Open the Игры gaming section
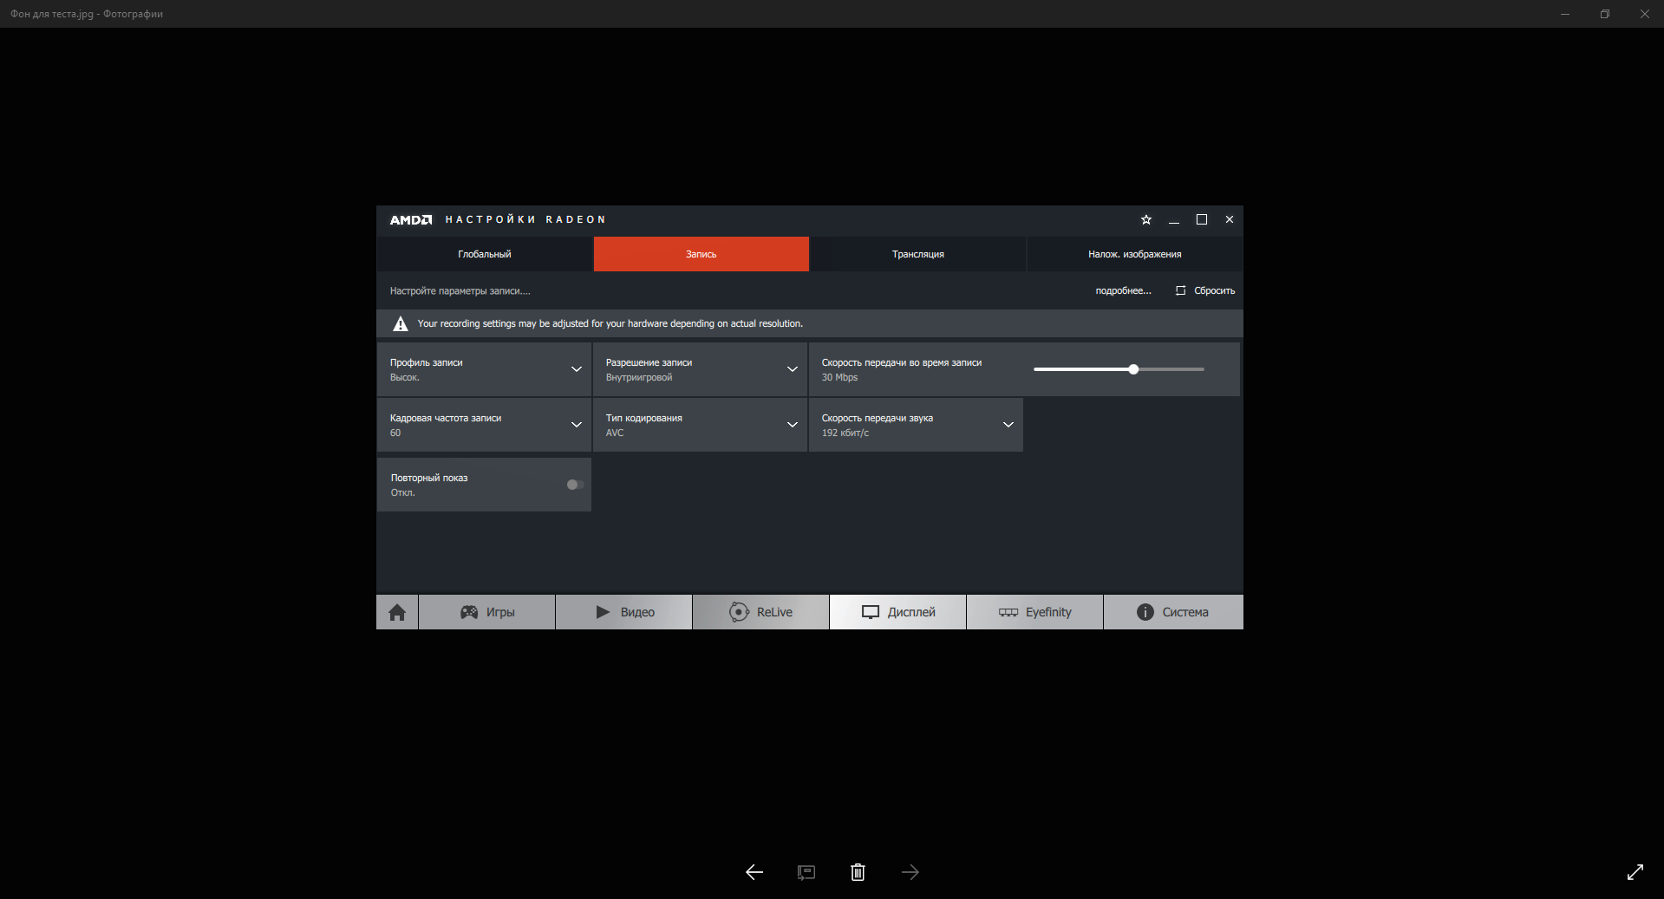Viewport: 1664px width, 899px height. tap(487, 612)
